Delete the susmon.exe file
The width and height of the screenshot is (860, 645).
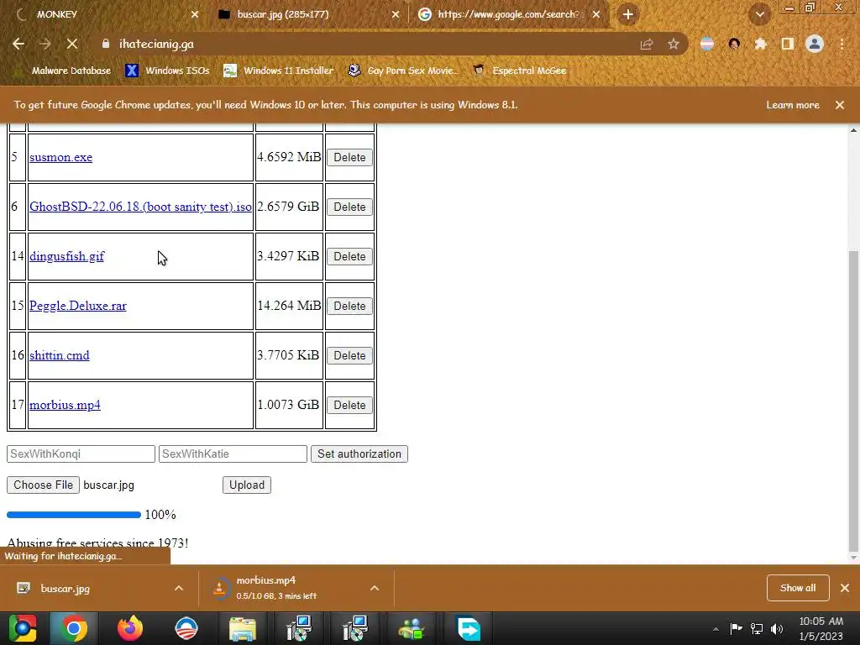[x=350, y=157]
